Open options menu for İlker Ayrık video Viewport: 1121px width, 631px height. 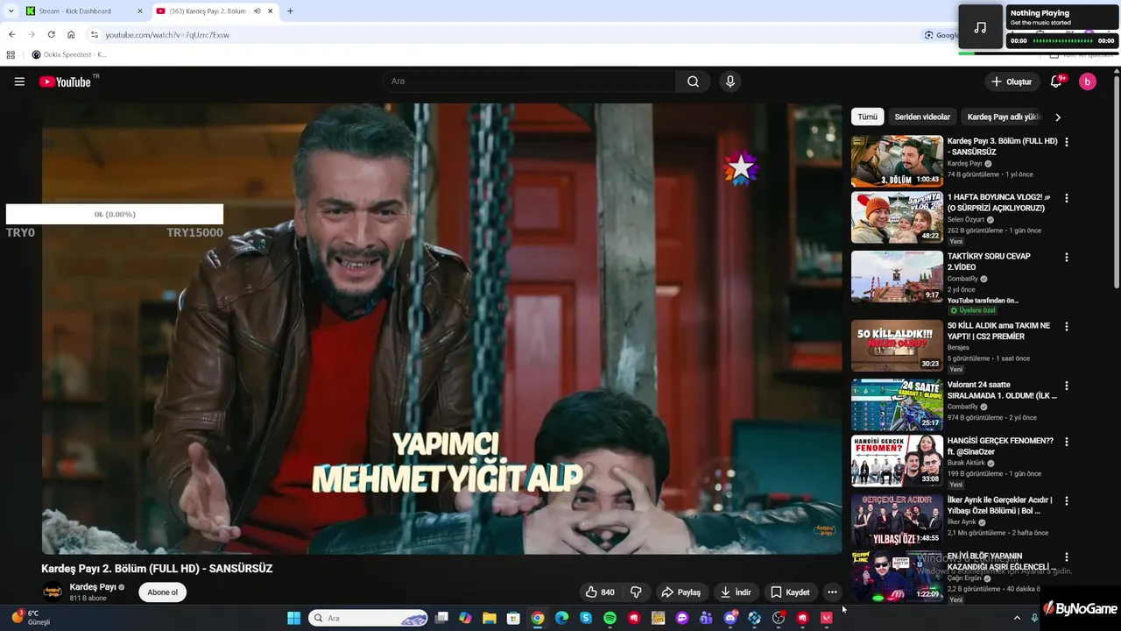[x=1066, y=501]
